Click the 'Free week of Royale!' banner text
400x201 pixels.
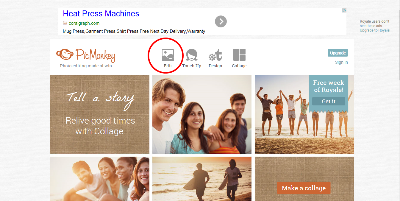[329, 86]
